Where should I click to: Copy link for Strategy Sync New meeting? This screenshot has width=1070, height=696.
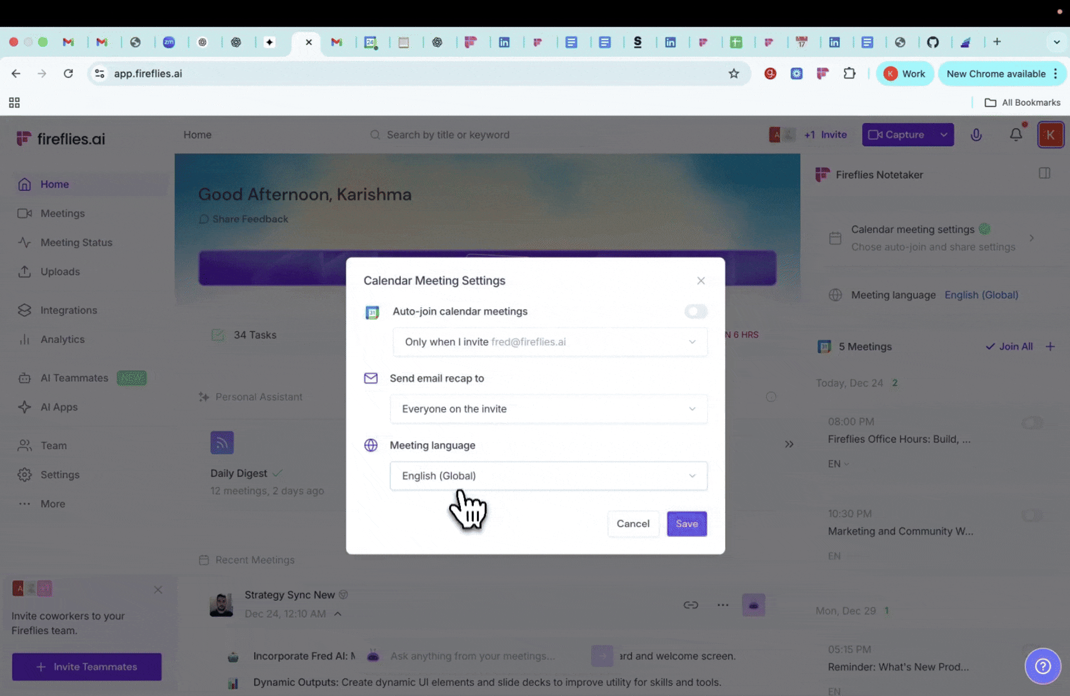point(690,605)
